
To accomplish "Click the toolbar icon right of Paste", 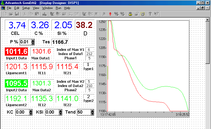I will coord(45,14).
